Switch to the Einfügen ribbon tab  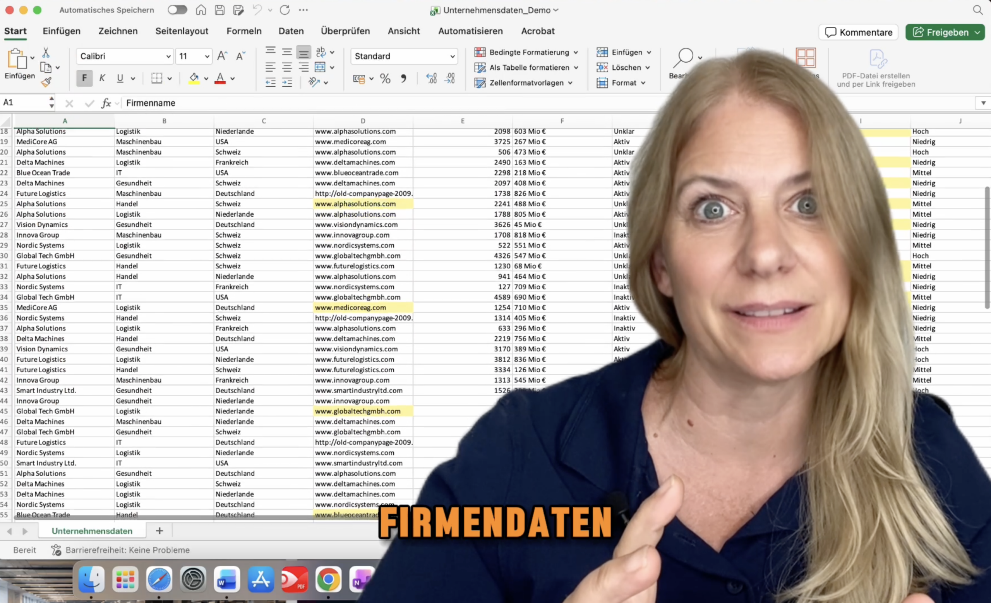[62, 31]
